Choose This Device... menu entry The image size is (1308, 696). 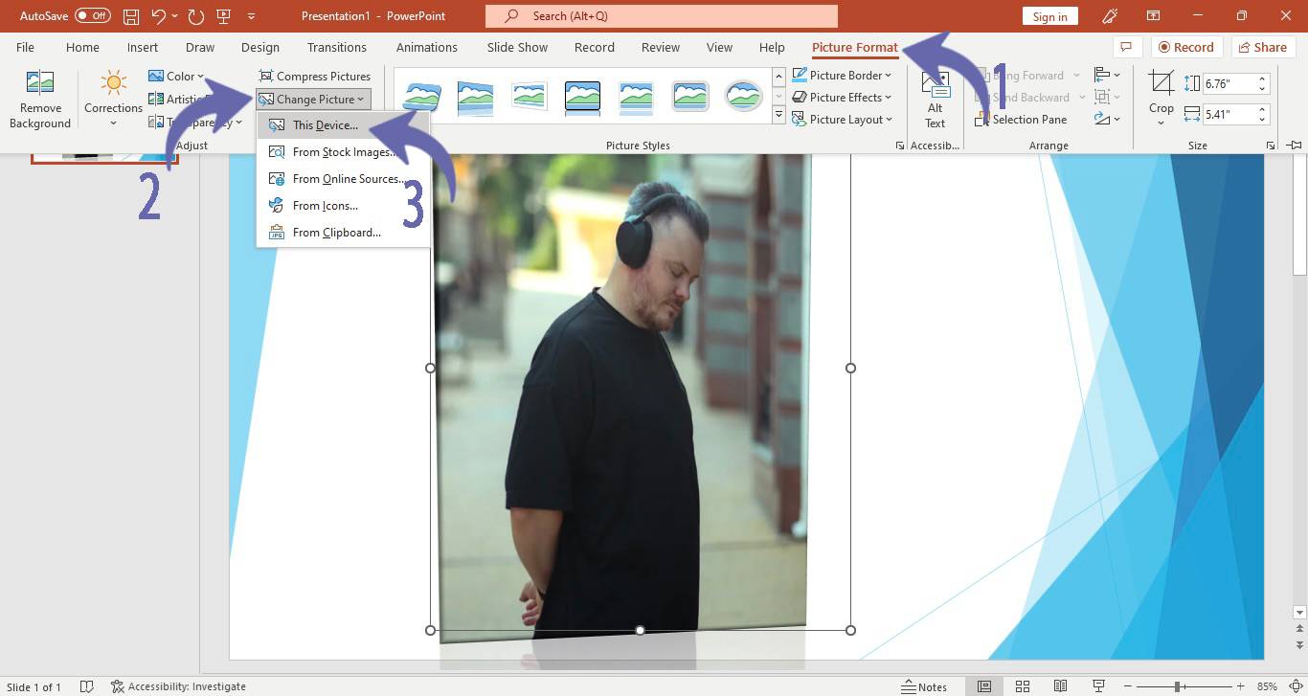click(x=343, y=125)
